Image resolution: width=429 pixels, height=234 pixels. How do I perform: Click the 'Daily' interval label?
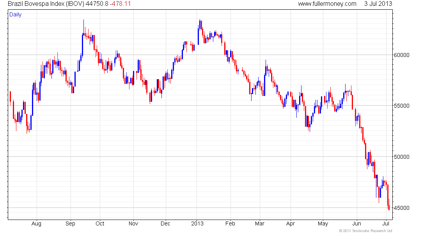click(15, 14)
